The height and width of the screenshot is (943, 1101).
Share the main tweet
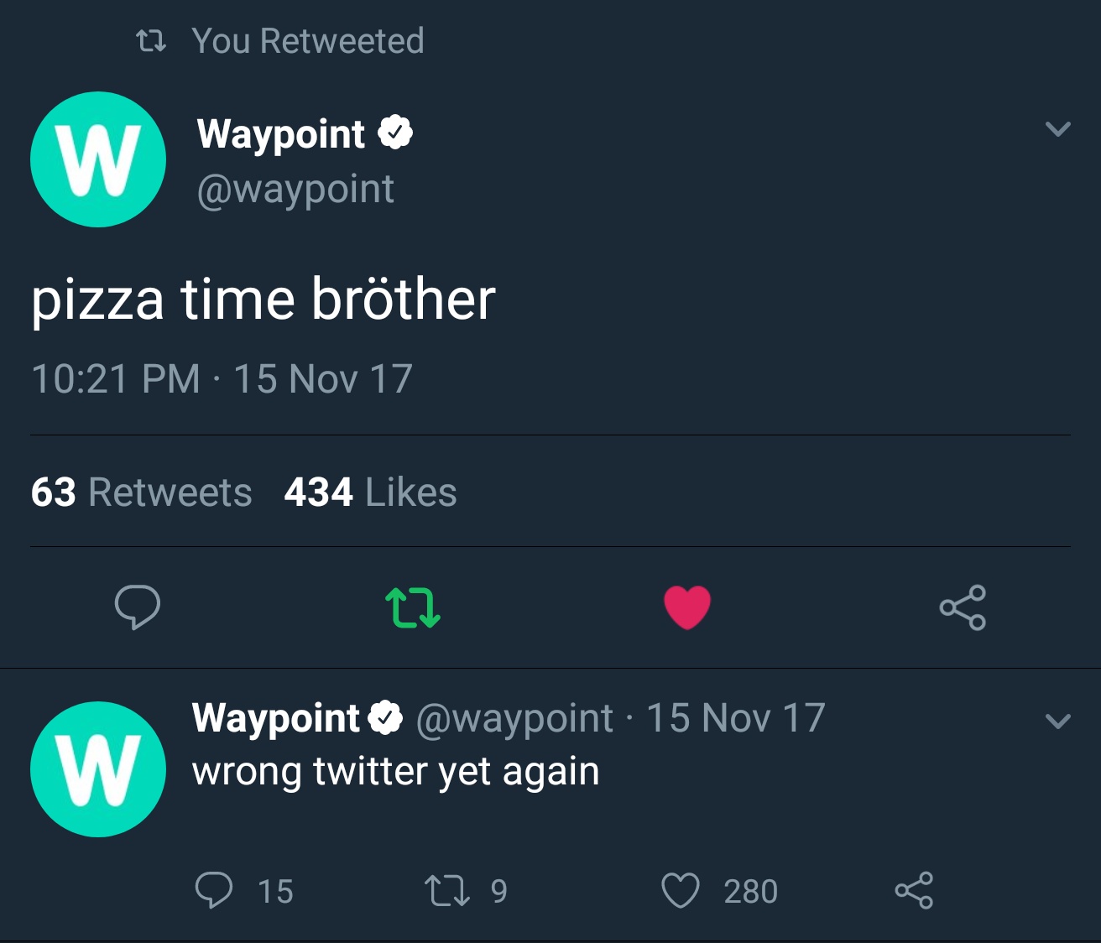(x=963, y=607)
